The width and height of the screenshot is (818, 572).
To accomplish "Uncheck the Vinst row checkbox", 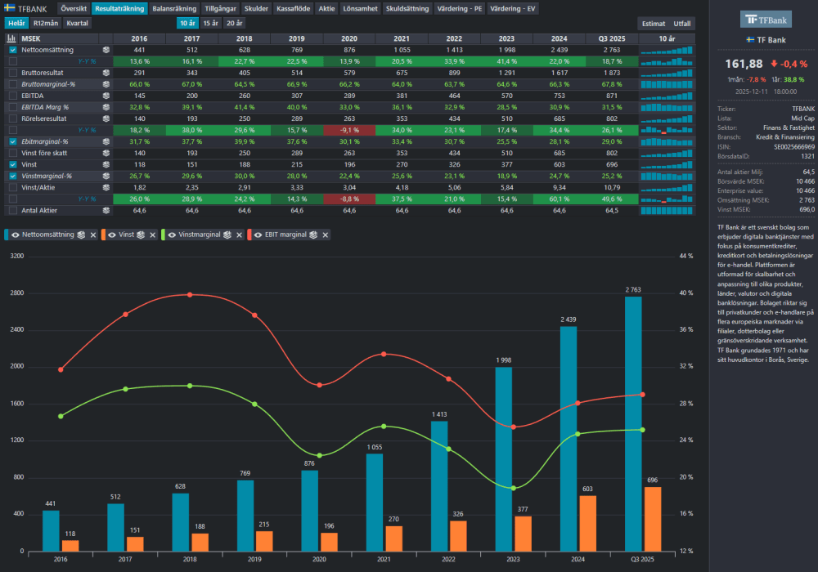I will point(13,164).
